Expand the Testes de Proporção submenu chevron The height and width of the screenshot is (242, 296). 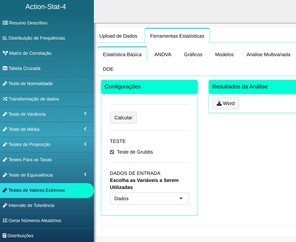tap(85, 144)
